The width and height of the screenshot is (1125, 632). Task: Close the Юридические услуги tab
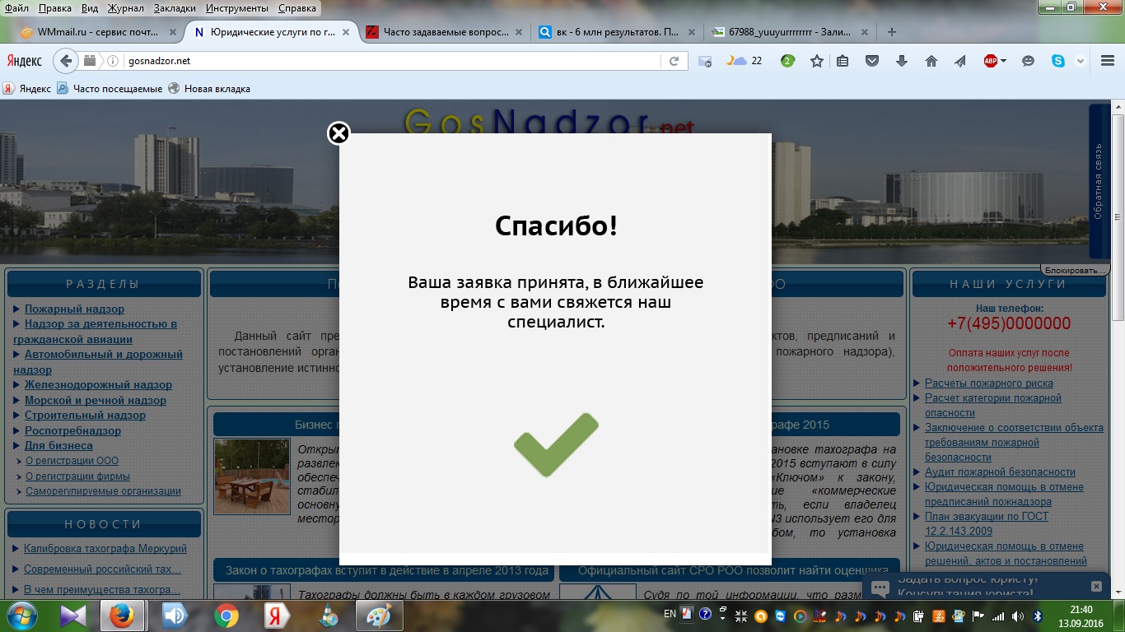tap(346, 32)
